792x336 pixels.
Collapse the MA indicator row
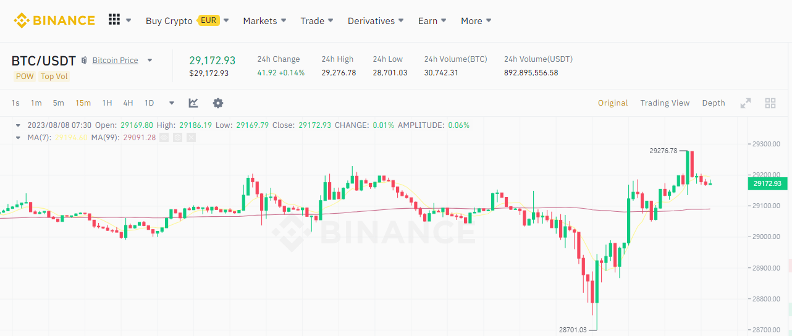(x=18, y=137)
